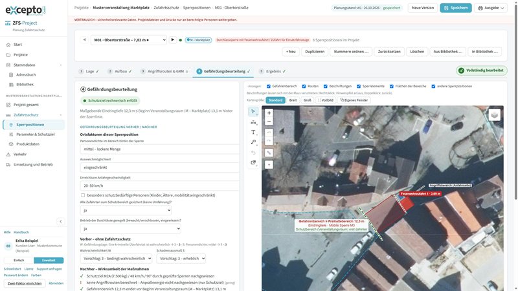Switch to Angriffsrouten & GRM tab

[164, 71]
